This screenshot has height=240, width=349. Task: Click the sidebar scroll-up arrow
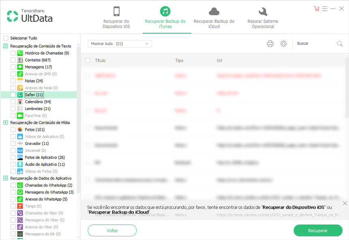(x=78, y=45)
